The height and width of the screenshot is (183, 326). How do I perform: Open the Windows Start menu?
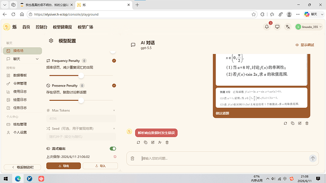(6, 179)
